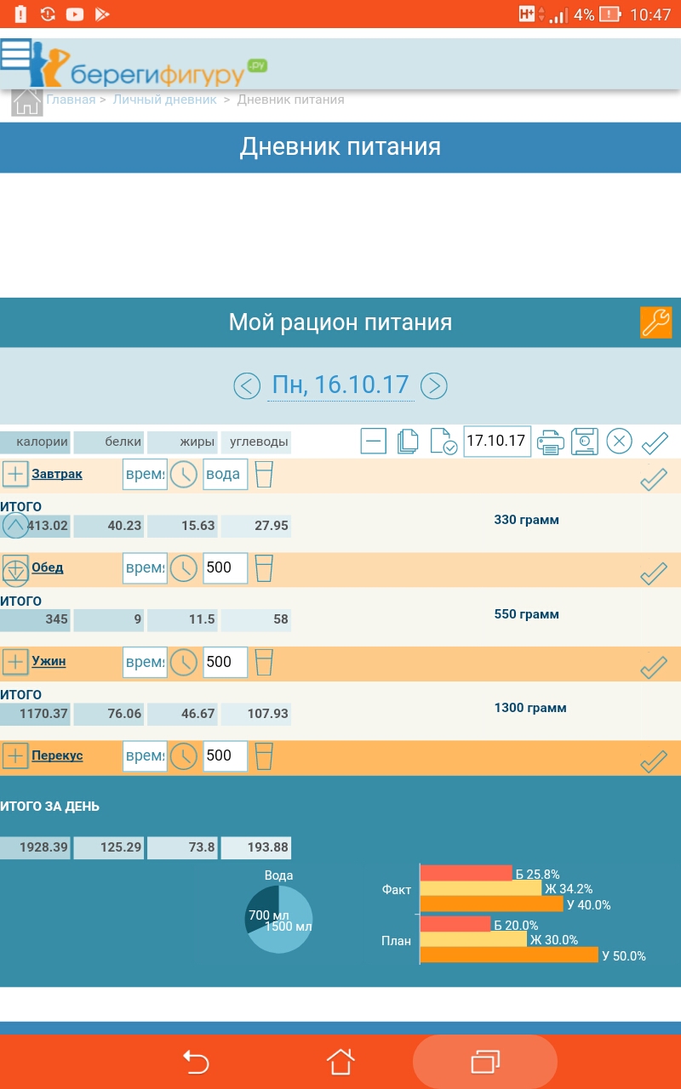Click the printer icon in toolbar
The width and height of the screenshot is (681, 1089).
[x=550, y=442]
